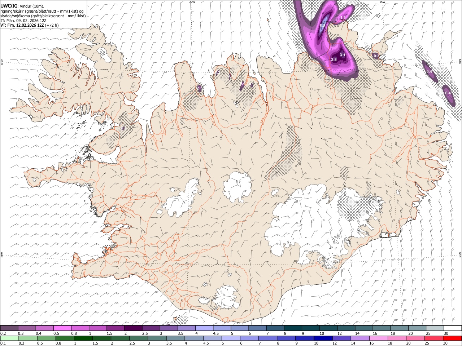The width and height of the screenshot is (462, 346).
Task: Select the grey-green 3 swatch in the green scale
Action: coord(157,338)
